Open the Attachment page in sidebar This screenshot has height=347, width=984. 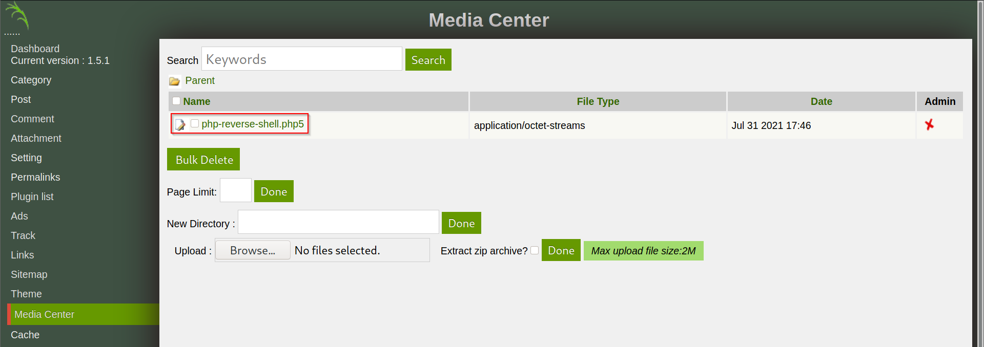click(36, 138)
